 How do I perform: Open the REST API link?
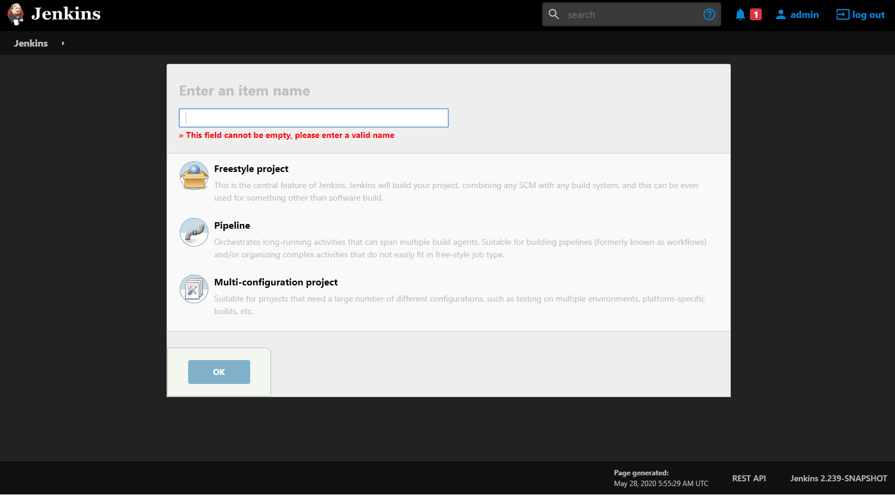(x=749, y=478)
